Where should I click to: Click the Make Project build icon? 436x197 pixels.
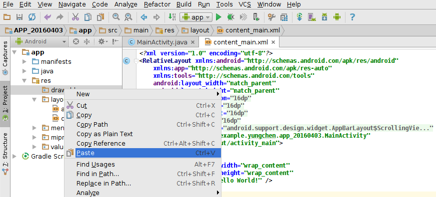(172, 17)
